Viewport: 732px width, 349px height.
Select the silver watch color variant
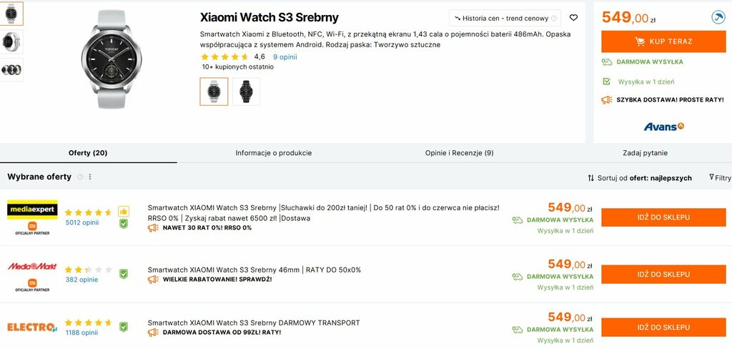[214, 91]
